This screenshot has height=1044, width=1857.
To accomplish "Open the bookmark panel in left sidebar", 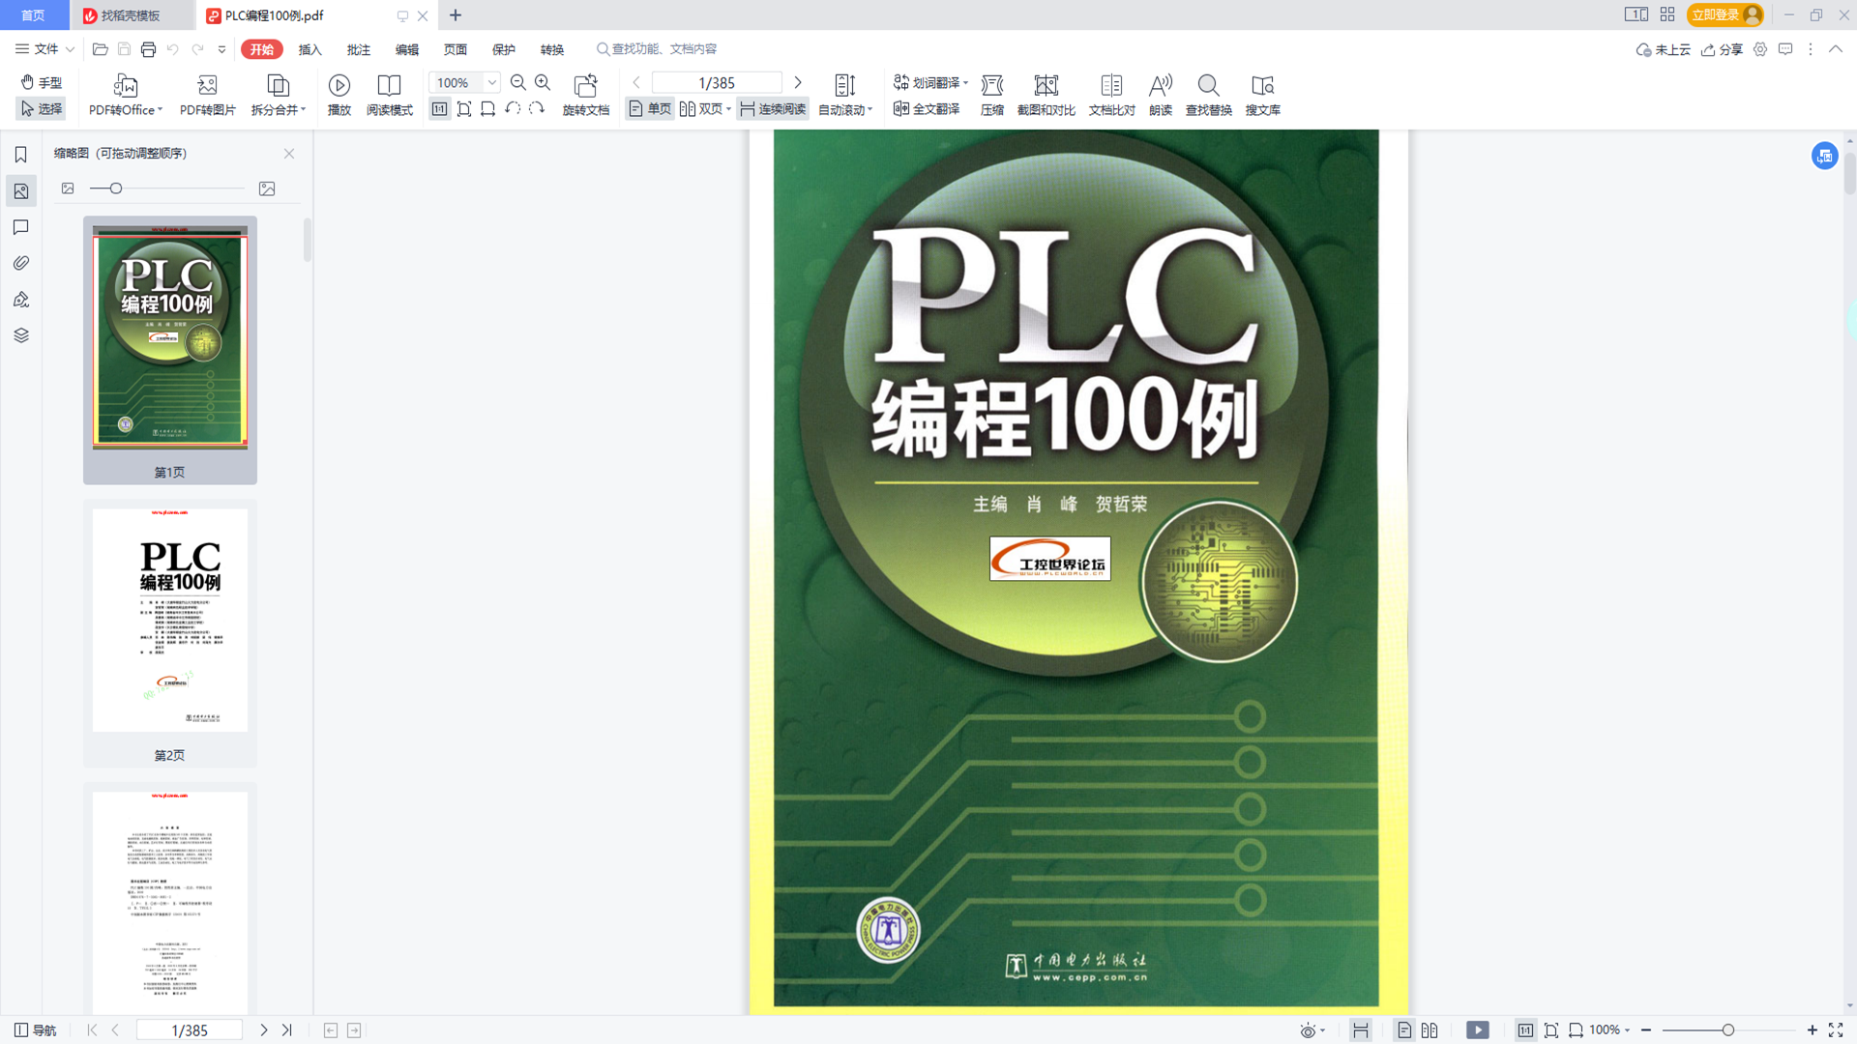I will (21, 155).
